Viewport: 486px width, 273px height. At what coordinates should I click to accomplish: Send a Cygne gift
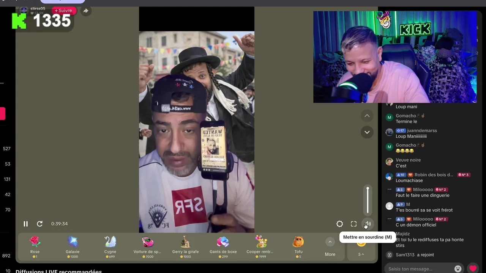(110, 247)
